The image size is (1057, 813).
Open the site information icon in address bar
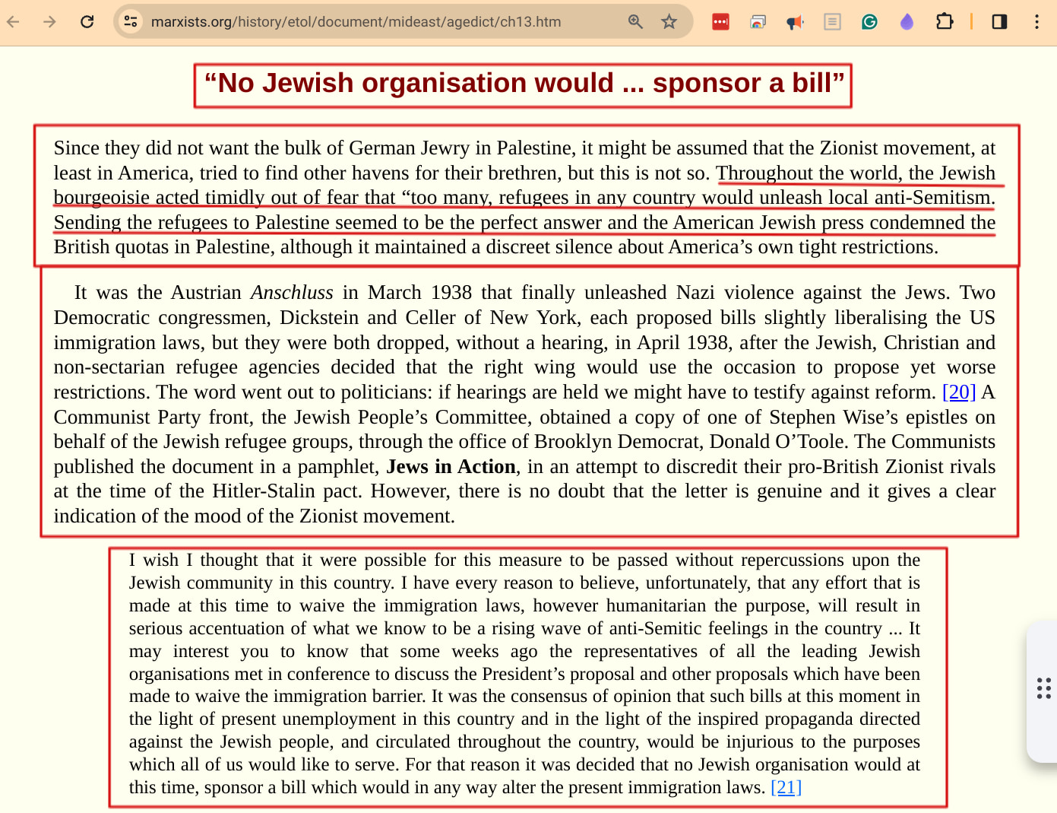[x=131, y=21]
